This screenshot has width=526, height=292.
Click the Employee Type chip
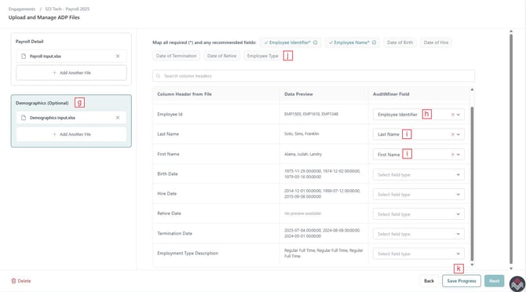pyautogui.click(x=263, y=56)
